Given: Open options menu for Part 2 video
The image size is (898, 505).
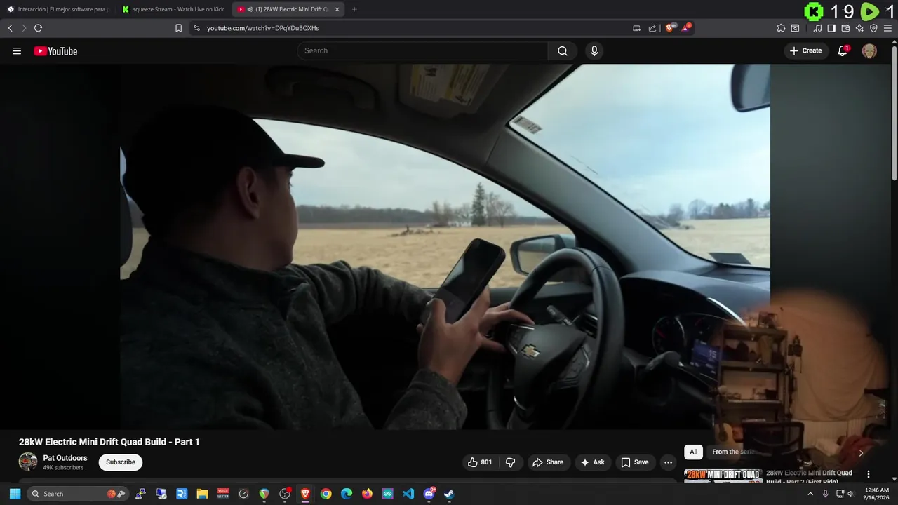Looking at the screenshot, I should [868, 474].
